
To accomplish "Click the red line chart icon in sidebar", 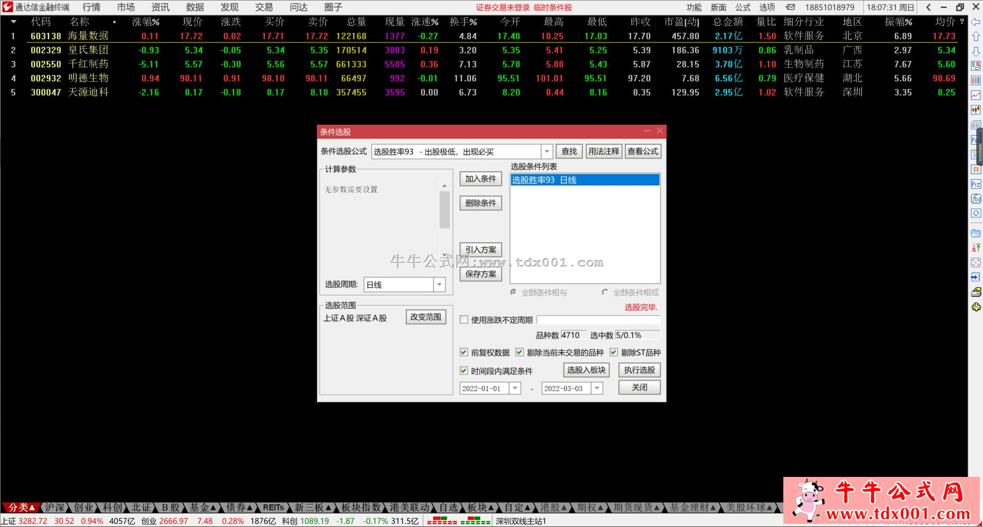I will 976,96.
